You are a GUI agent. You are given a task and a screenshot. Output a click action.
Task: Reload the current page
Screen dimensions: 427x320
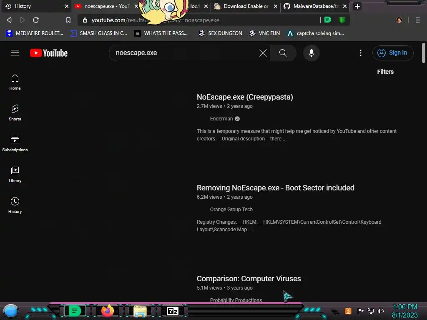(36, 20)
